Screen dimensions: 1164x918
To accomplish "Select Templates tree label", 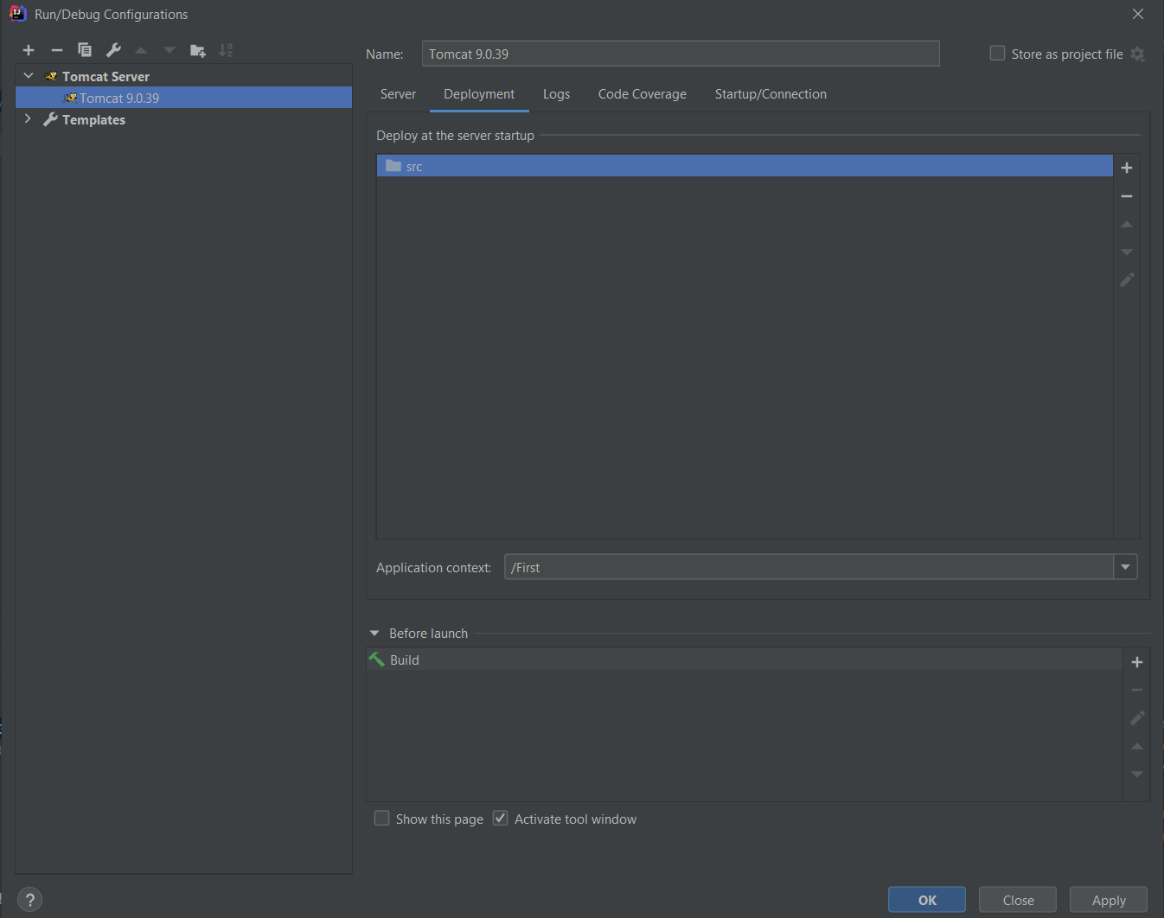I will (x=93, y=120).
